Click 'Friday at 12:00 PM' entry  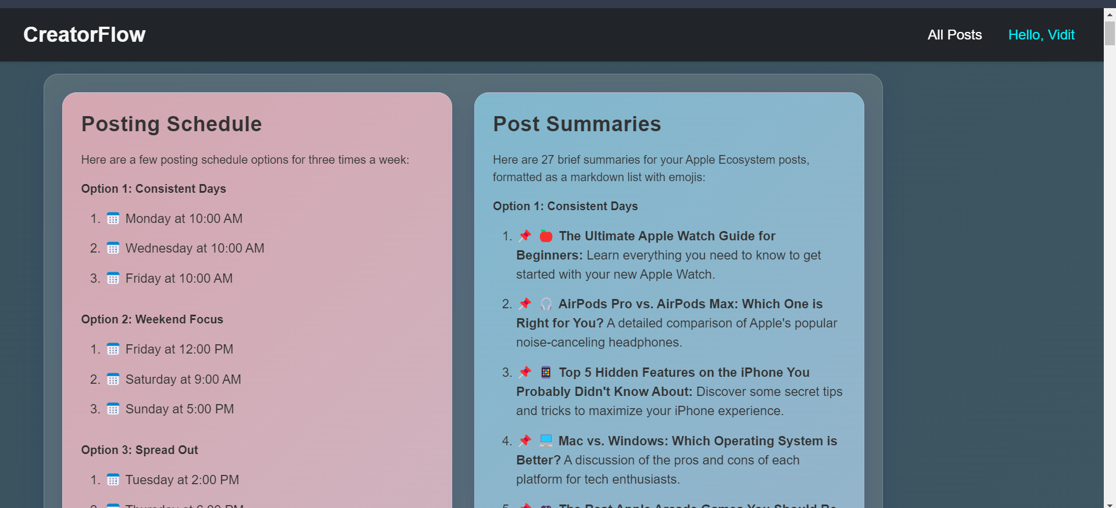(x=179, y=350)
